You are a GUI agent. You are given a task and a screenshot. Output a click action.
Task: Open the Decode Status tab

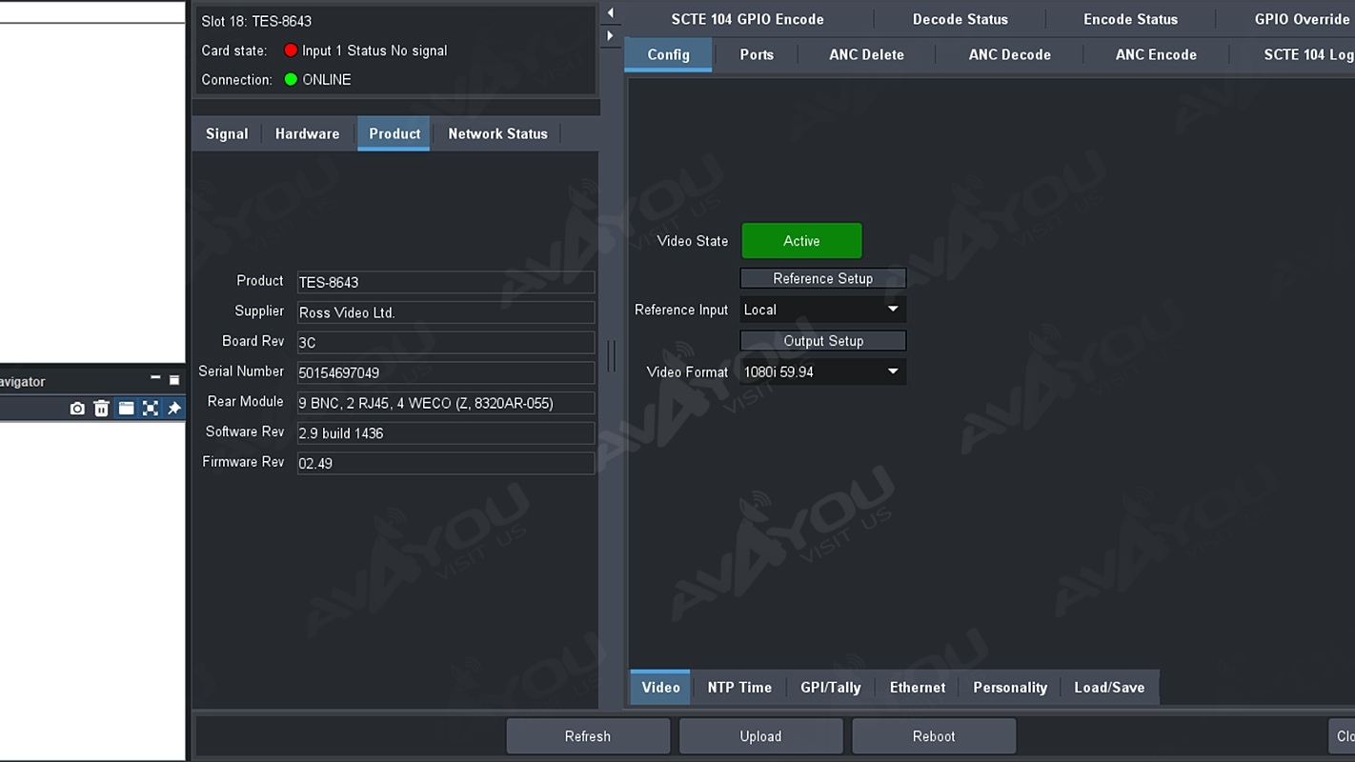click(x=961, y=19)
